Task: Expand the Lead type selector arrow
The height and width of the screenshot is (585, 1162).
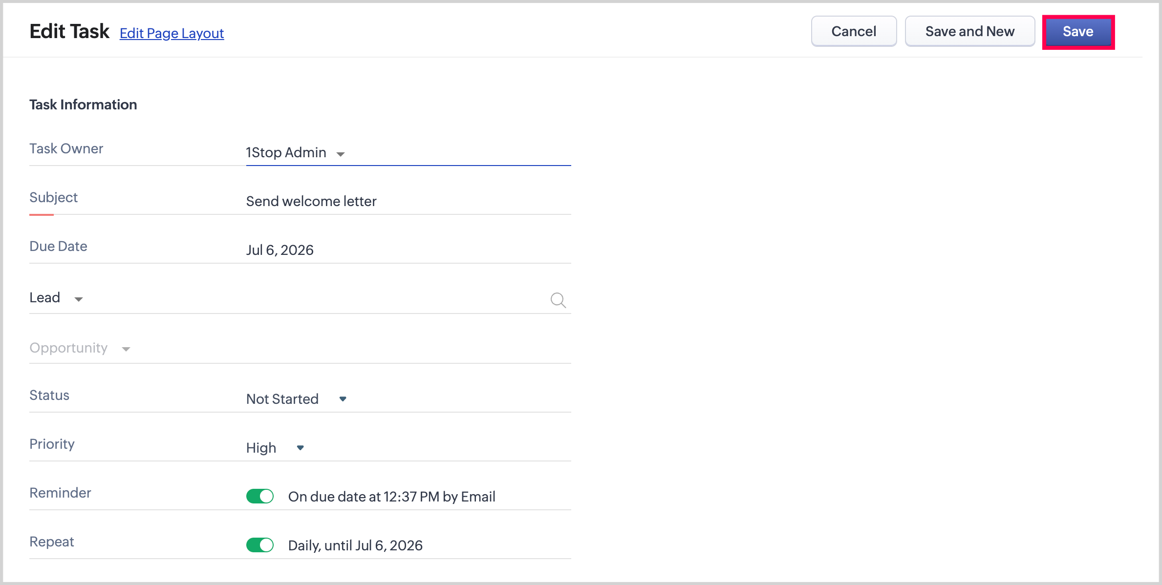Action: coord(78,299)
